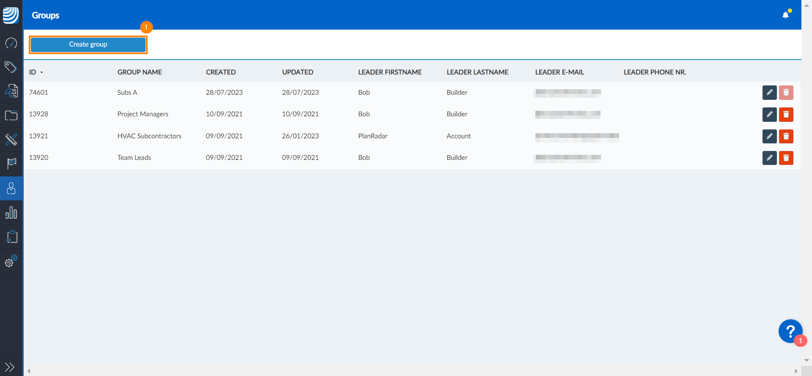Open the help question mark button

[x=790, y=331]
